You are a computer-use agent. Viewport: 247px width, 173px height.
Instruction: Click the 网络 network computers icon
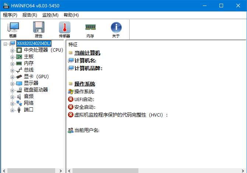pos(19,103)
